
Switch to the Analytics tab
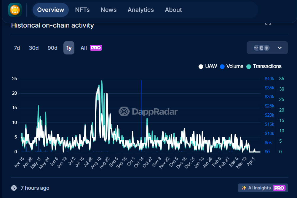click(x=140, y=10)
